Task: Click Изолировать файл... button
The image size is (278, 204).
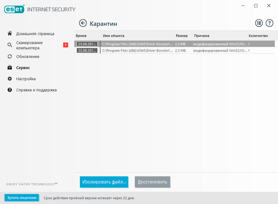Action: 104,182
